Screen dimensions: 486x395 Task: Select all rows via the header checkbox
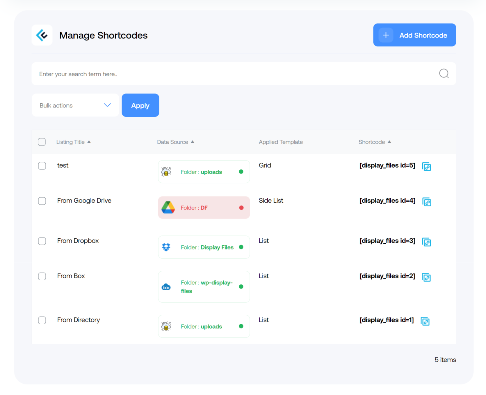tap(42, 142)
